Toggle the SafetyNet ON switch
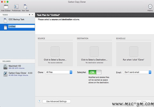This screenshot has height=107, width=154. pos(95,72)
